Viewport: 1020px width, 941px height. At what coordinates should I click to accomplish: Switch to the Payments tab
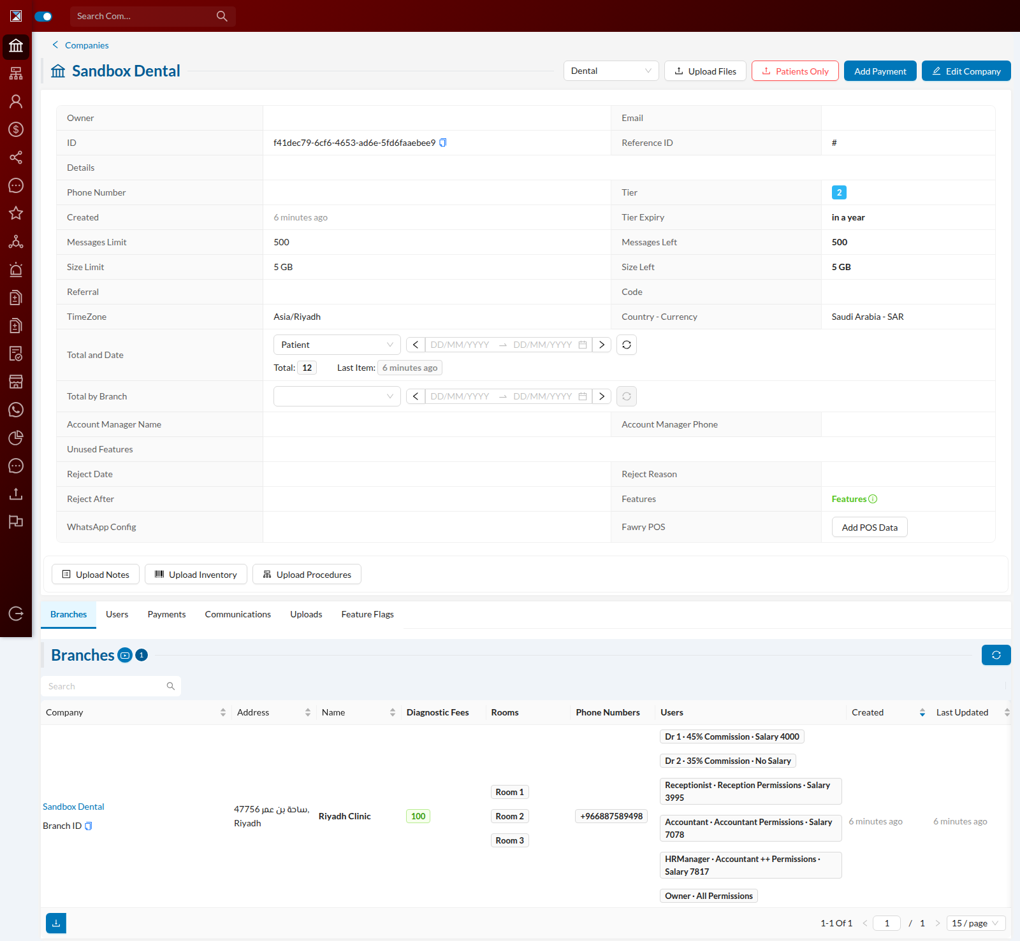pyautogui.click(x=166, y=614)
